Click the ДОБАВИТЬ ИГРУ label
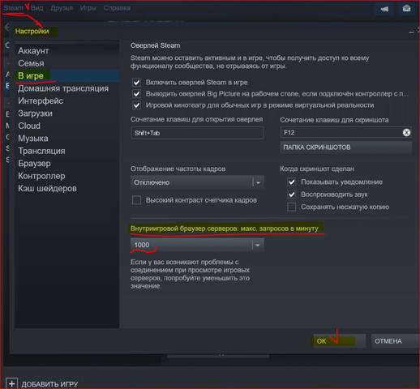This screenshot has height=389, width=420. point(49,384)
